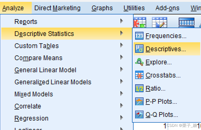
Task: Click the blue grid table toolbar icon
Action: (187, 23)
